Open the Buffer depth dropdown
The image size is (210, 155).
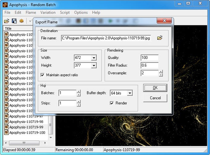pyautogui.click(x=130, y=93)
